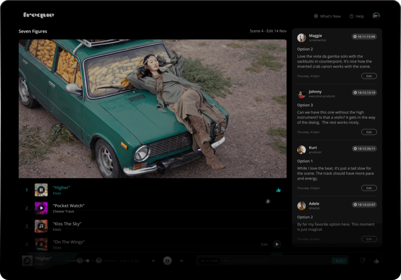Click the freque logo
Screen dimensions: 401x280
coord(39,15)
